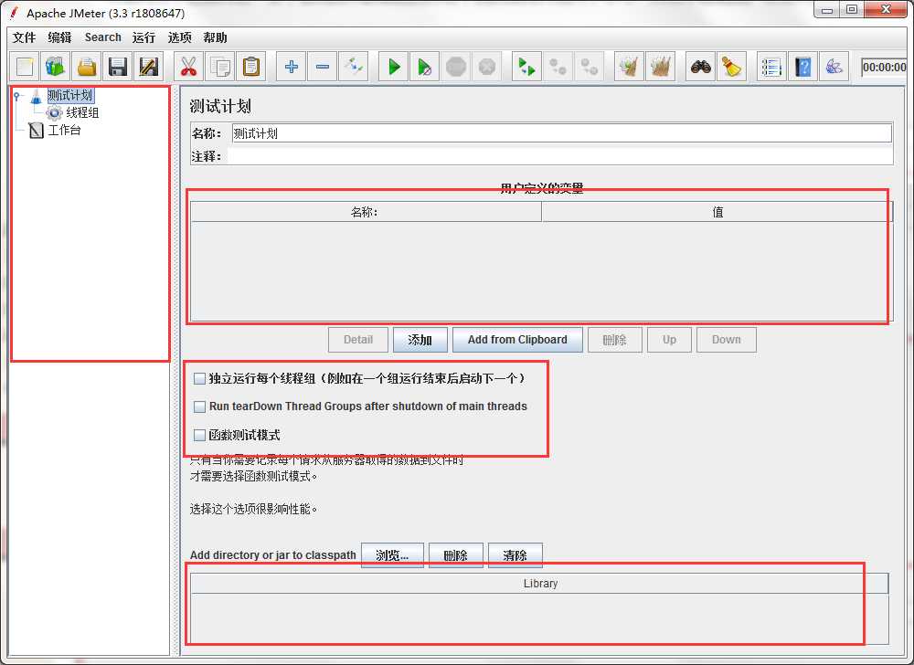The height and width of the screenshot is (665, 914).
Task: Click the Remote shutdown all icon
Action: 589,67
